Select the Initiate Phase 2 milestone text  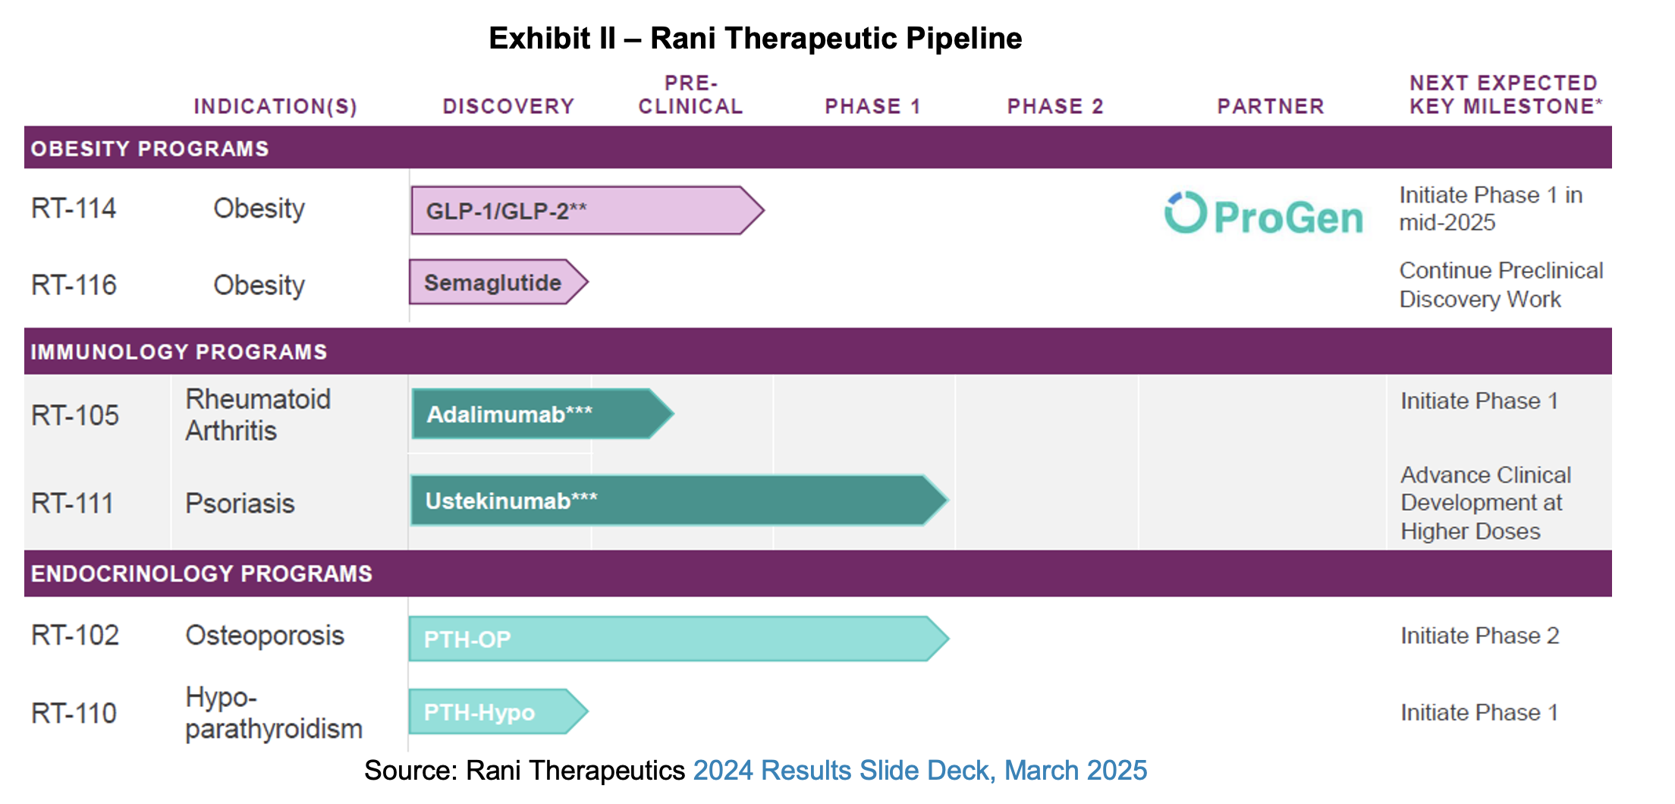point(1479,636)
